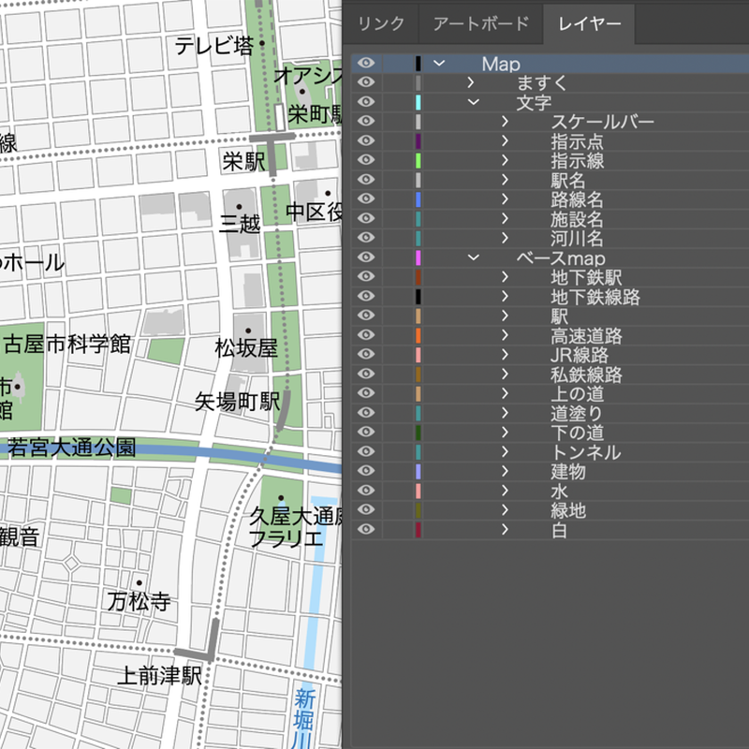Select the 白 layer name
The height and width of the screenshot is (749, 749).
[x=559, y=530]
